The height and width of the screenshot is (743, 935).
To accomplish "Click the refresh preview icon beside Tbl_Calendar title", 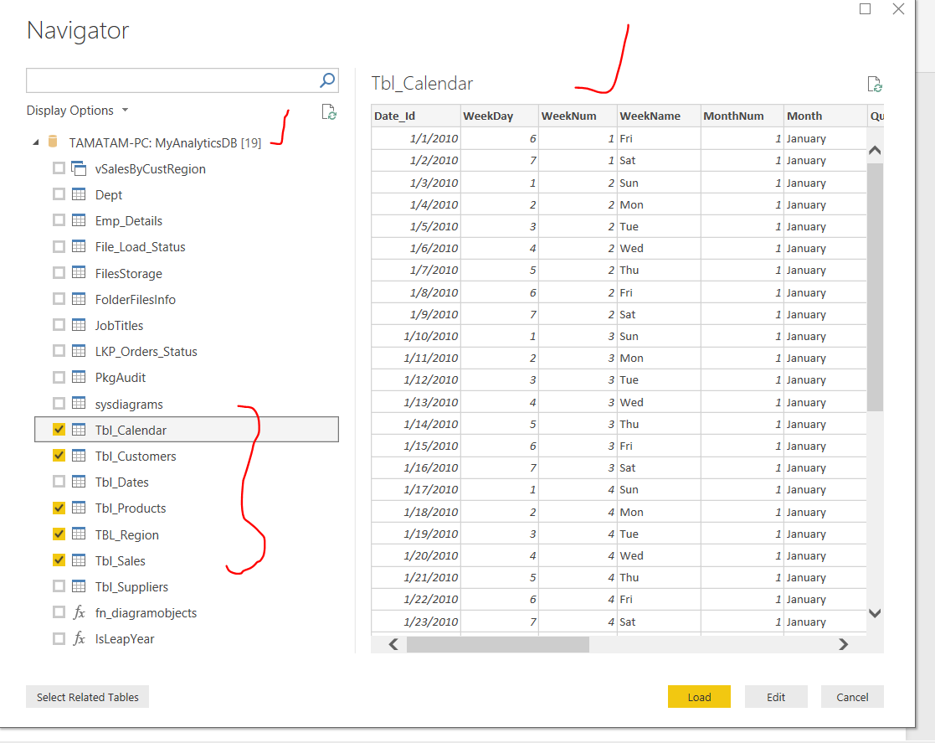I will (875, 84).
